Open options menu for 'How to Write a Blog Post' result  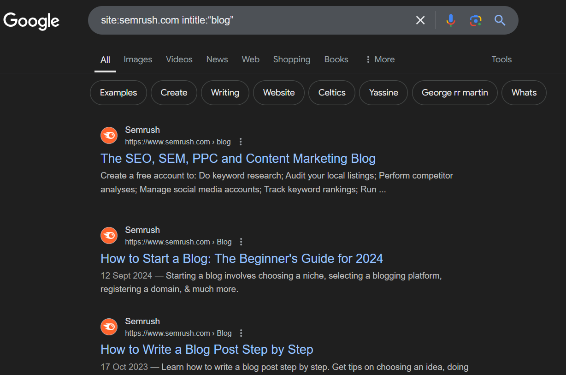click(x=241, y=333)
